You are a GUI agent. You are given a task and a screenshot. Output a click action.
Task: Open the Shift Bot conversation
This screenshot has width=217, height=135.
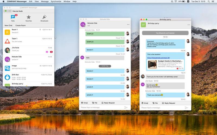tap(28, 77)
